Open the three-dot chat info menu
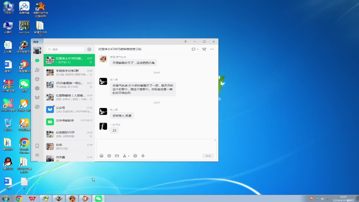This screenshot has width=359, height=202. (212, 49)
